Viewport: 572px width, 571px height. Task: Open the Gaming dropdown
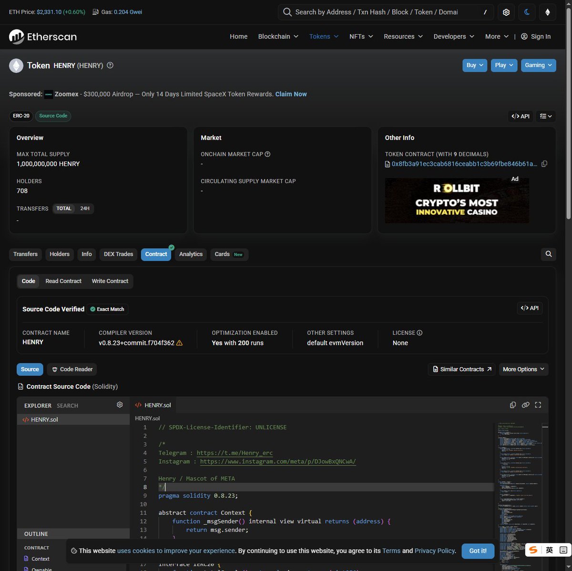(x=539, y=65)
